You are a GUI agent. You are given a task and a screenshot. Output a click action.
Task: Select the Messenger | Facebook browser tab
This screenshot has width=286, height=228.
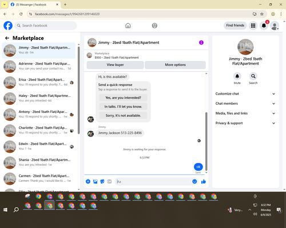(x=35, y=5)
